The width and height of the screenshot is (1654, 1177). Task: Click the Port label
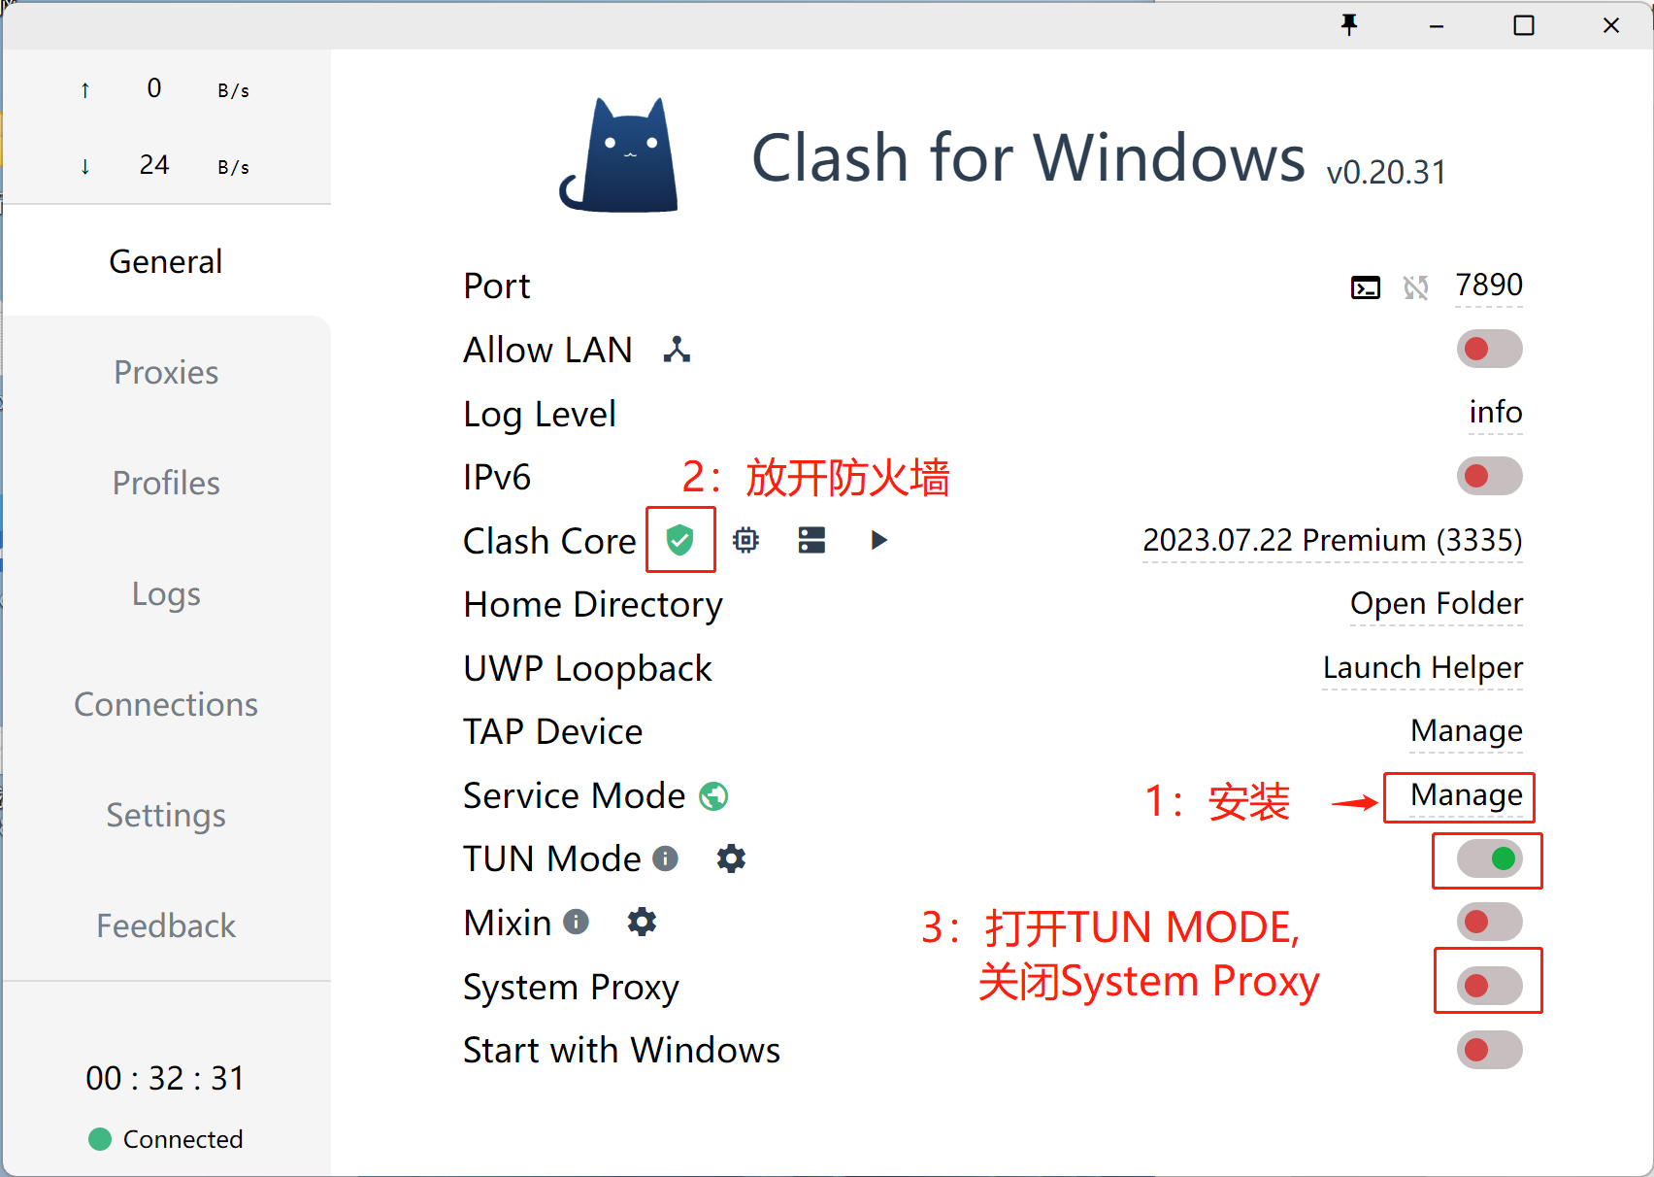497,286
